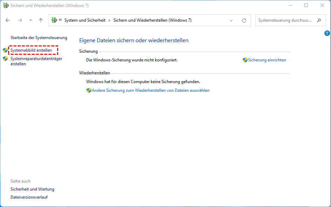The width and height of the screenshot is (331, 207).
Task: Click the Control Panel icon in the address bar
Action: click(54, 20)
